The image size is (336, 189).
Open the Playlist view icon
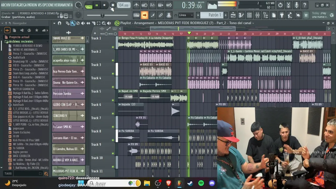233,15
